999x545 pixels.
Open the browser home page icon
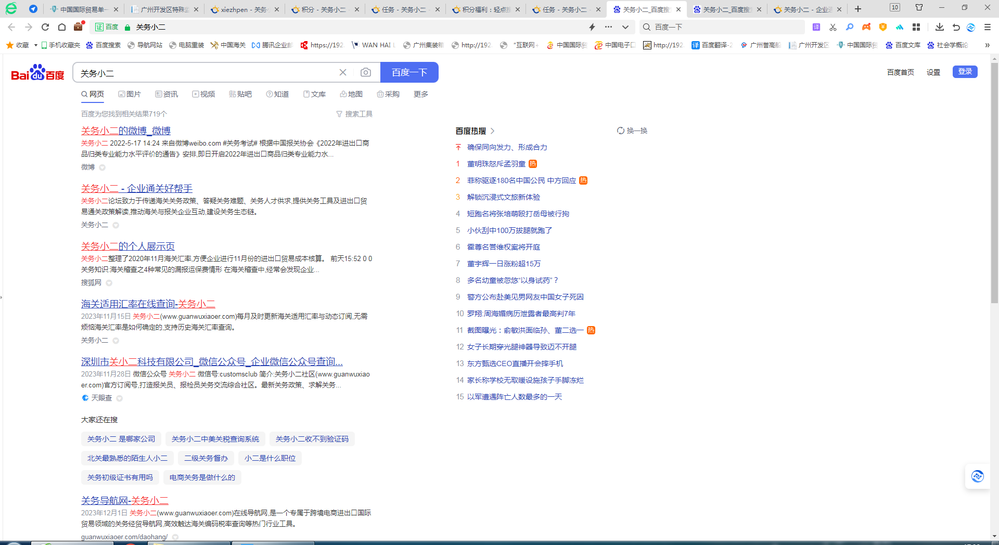[x=62, y=27]
